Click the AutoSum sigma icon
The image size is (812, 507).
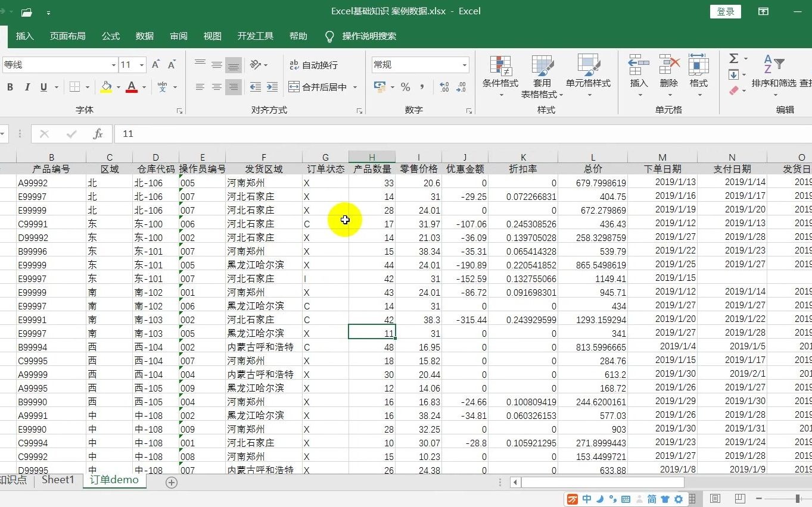[734, 58]
